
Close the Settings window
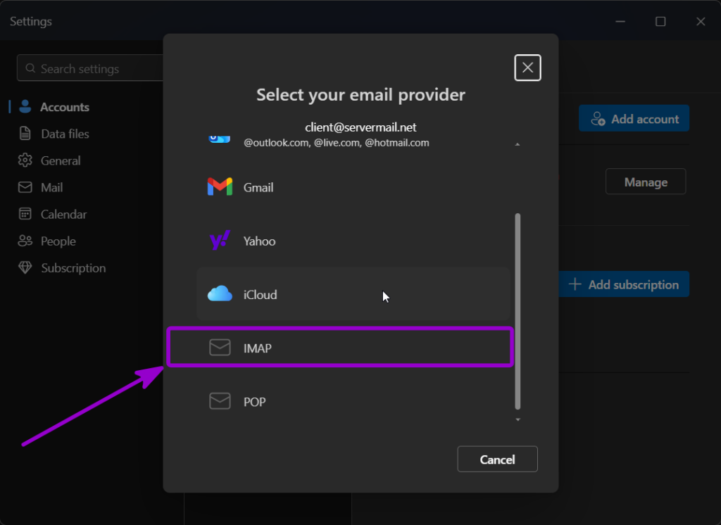point(701,21)
